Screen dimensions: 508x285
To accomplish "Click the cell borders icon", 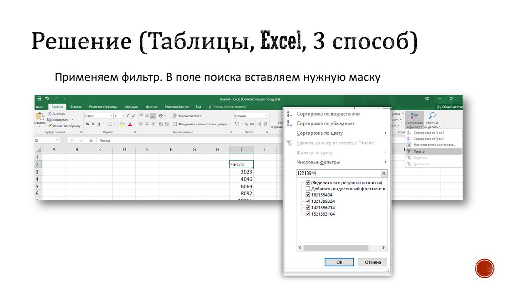I will click(110, 124).
